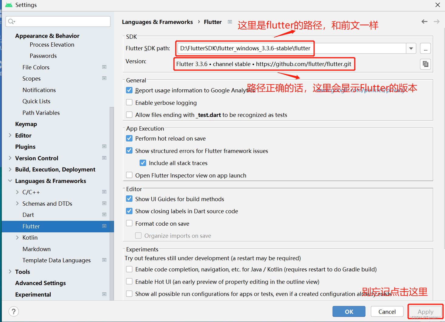
Task: Click project icon next to Plugins
Action: (x=104, y=146)
